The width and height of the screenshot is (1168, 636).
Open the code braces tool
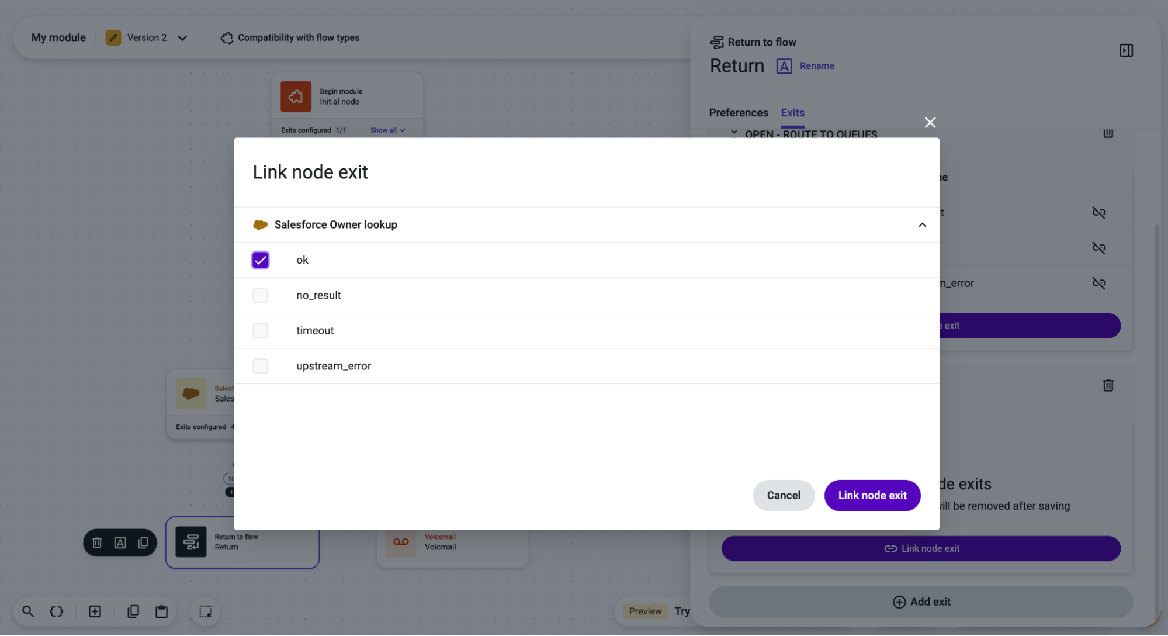click(x=57, y=611)
